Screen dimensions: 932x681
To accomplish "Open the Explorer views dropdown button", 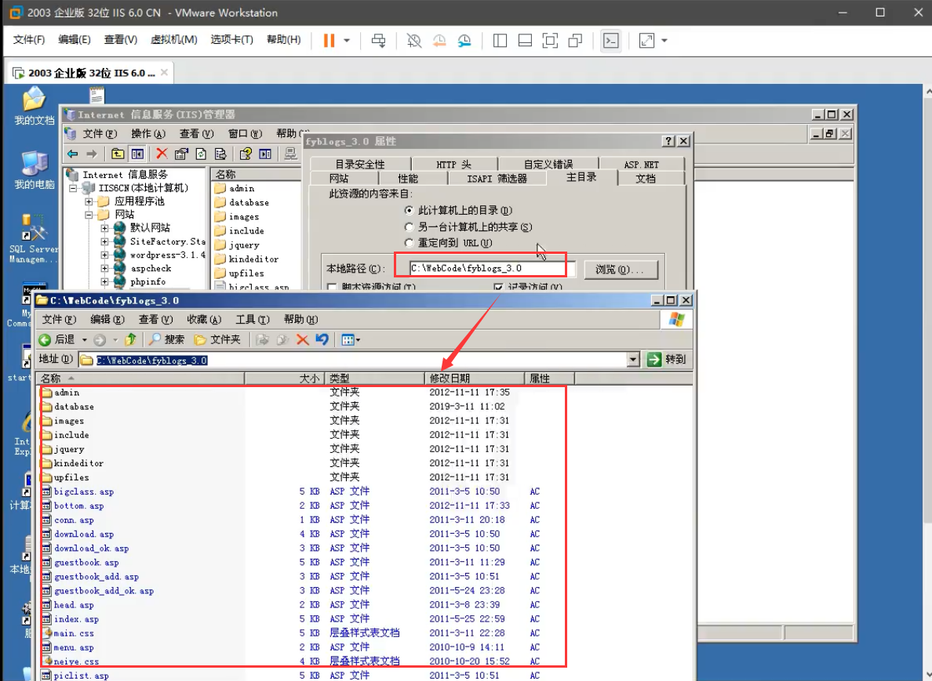I will (351, 339).
